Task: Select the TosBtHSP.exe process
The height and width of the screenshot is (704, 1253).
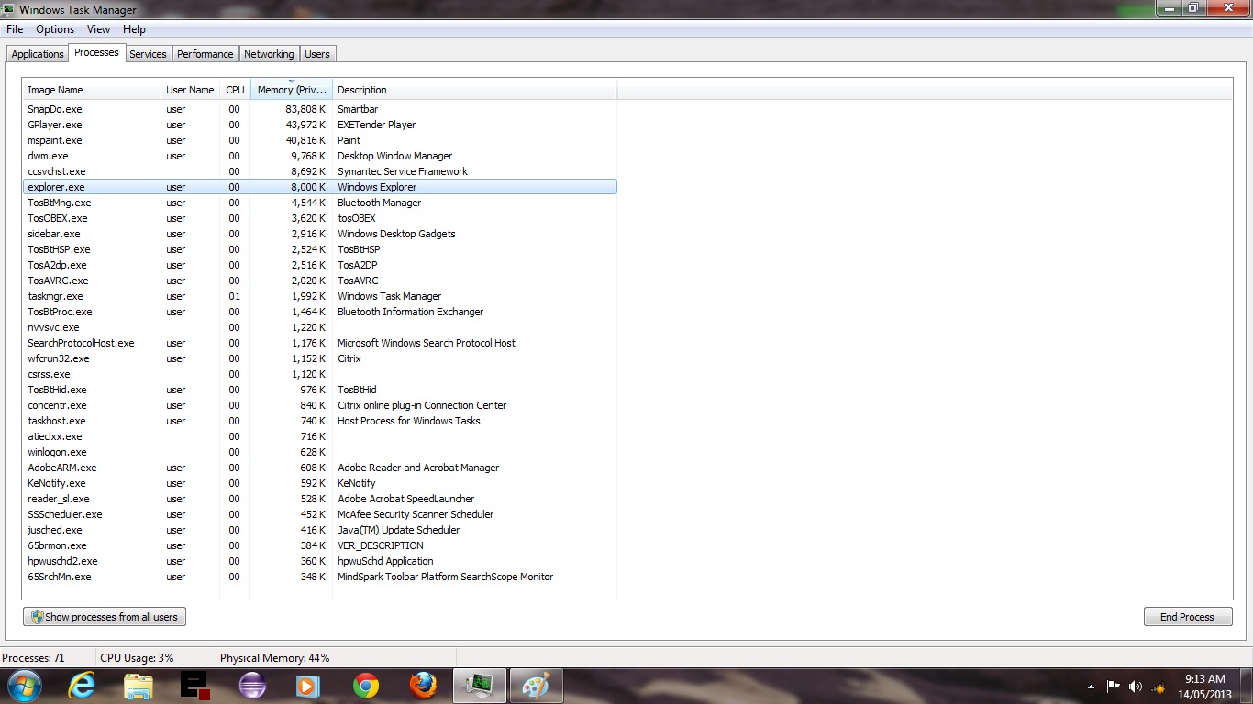Action: (320, 249)
